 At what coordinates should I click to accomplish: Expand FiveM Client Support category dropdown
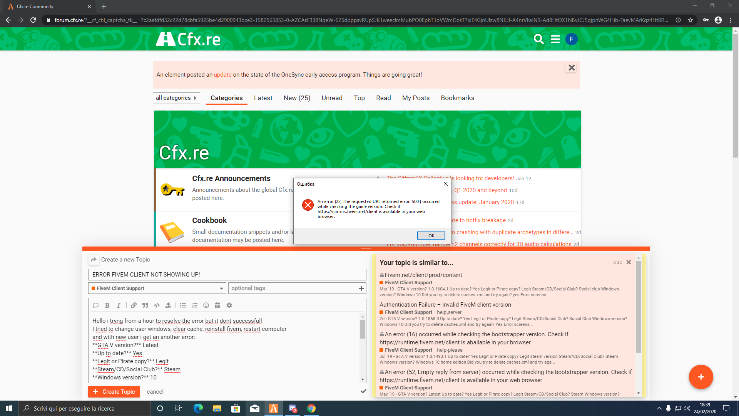[x=157, y=288]
